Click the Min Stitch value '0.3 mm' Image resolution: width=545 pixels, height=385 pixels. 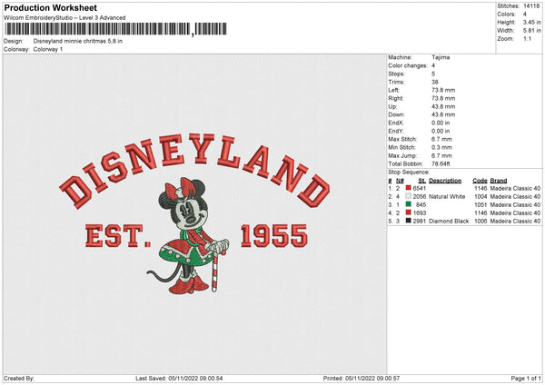coord(441,147)
